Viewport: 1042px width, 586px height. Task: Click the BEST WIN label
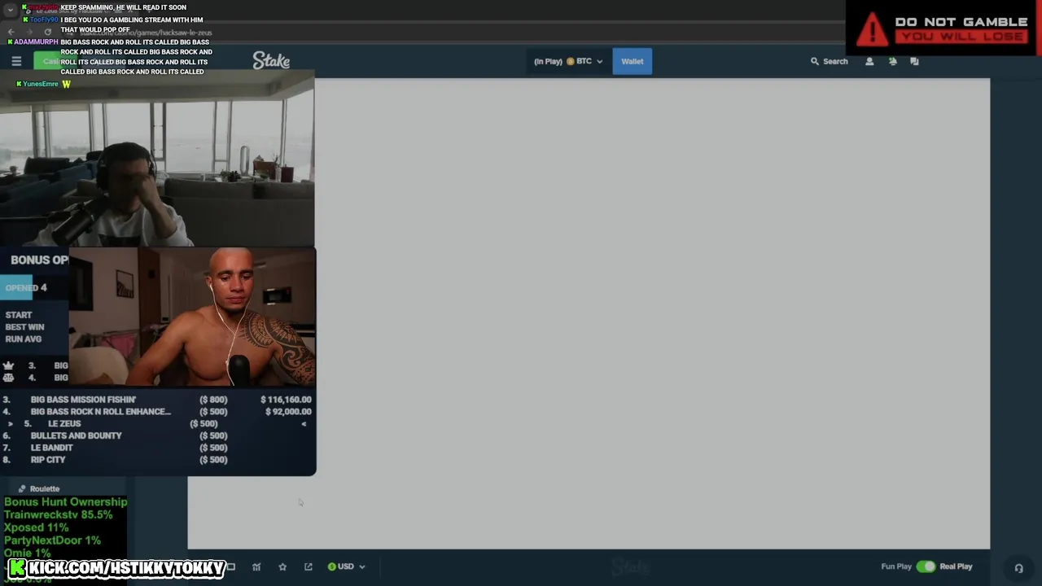pyautogui.click(x=24, y=327)
